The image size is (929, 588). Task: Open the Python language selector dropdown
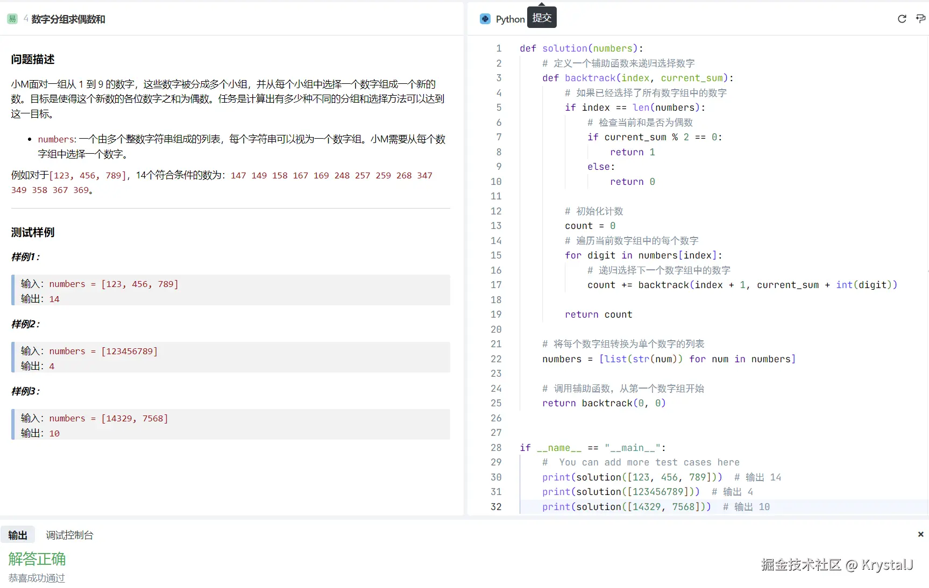click(x=510, y=19)
